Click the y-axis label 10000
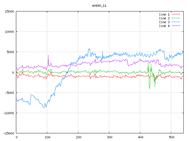This screenshot has width=189, height=141. point(9,32)
